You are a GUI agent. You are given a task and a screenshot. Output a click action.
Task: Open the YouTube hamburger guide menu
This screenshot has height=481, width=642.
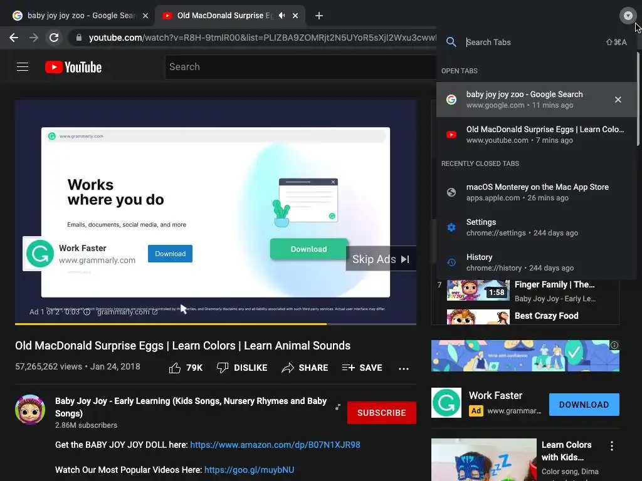[x=23, y=66]
